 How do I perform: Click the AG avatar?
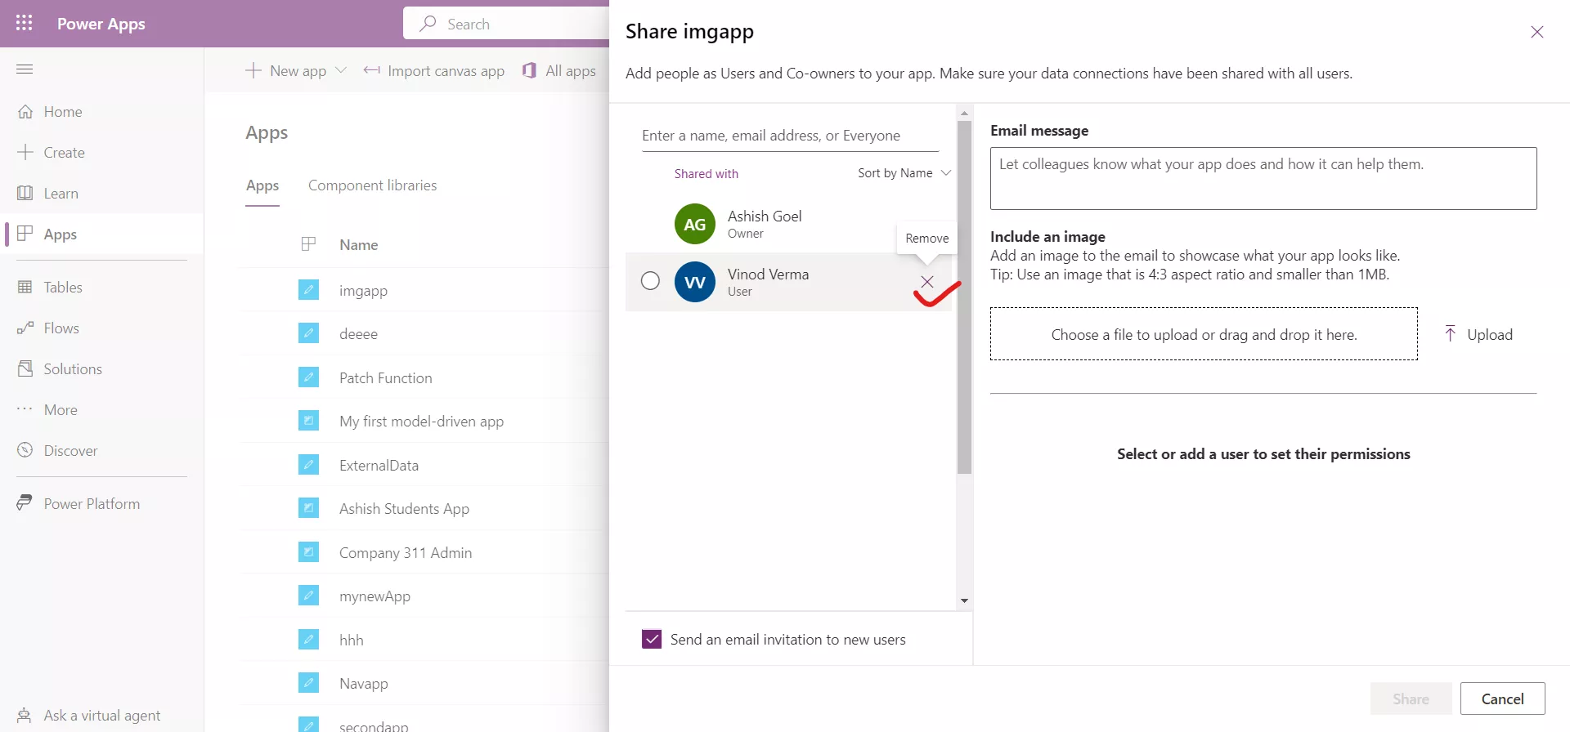694,224
